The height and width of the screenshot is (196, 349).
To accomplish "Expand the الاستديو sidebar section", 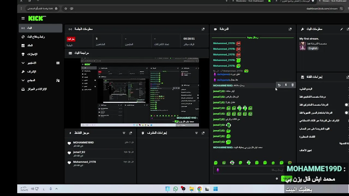I will (x=23, y=63).
